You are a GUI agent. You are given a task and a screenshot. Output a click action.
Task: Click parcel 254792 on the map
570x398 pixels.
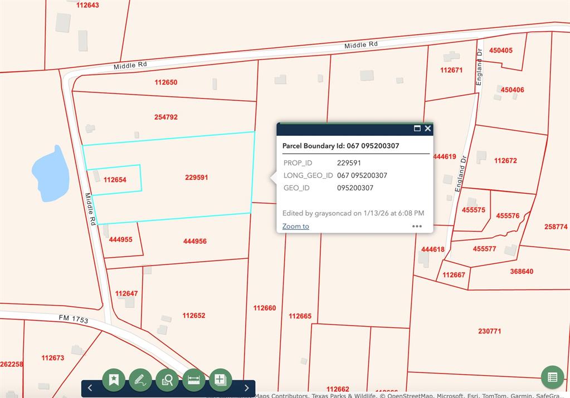click(166, 117)
